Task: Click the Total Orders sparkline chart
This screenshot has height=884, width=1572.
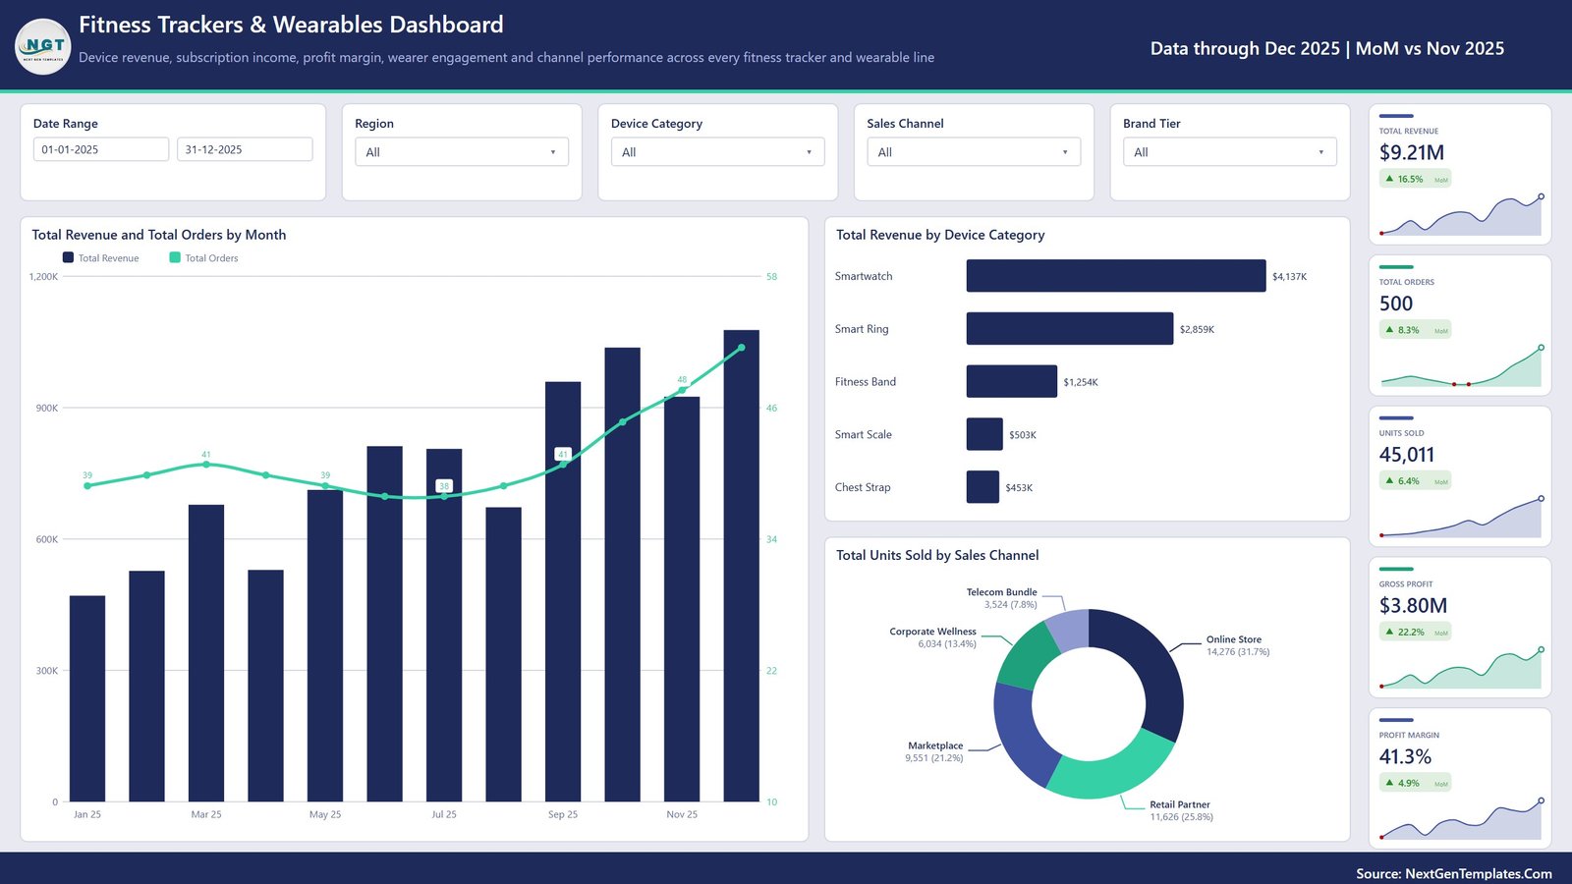Action: 1461,367
